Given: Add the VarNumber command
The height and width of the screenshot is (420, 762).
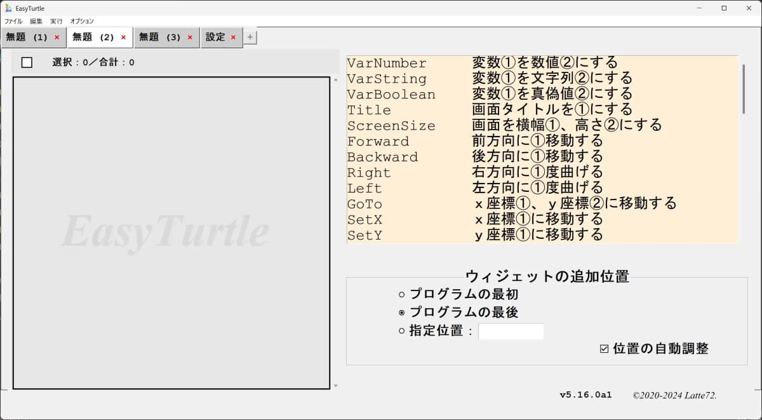Looking at the screenshot, I should coord(543,64).
